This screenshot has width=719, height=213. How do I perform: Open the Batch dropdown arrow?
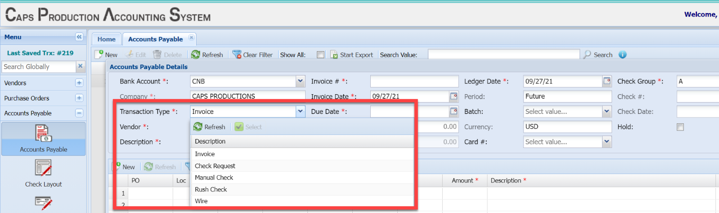pyautogui.click(x=607, y=111)
